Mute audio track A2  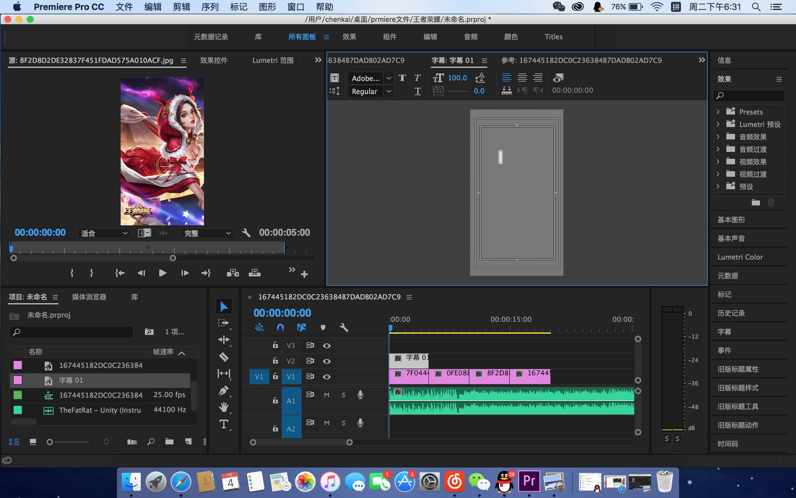326,423
